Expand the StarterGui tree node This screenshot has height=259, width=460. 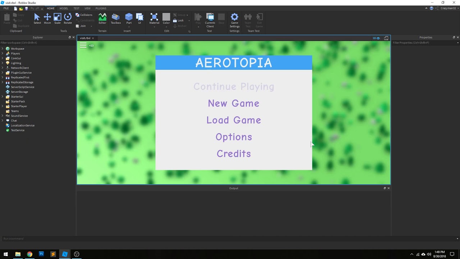3,97
